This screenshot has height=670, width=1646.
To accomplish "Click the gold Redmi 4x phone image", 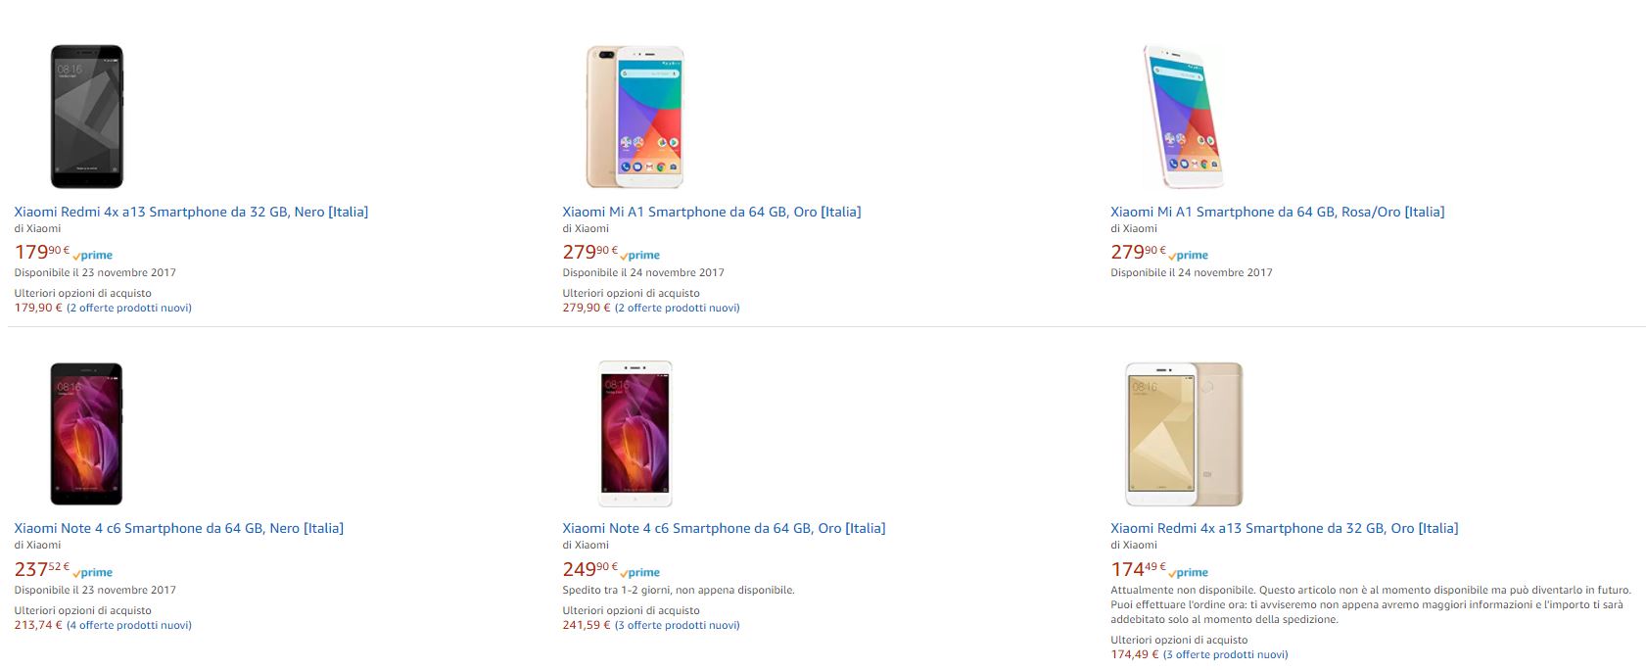I will pyautogui.click(x=1184, y=433).
